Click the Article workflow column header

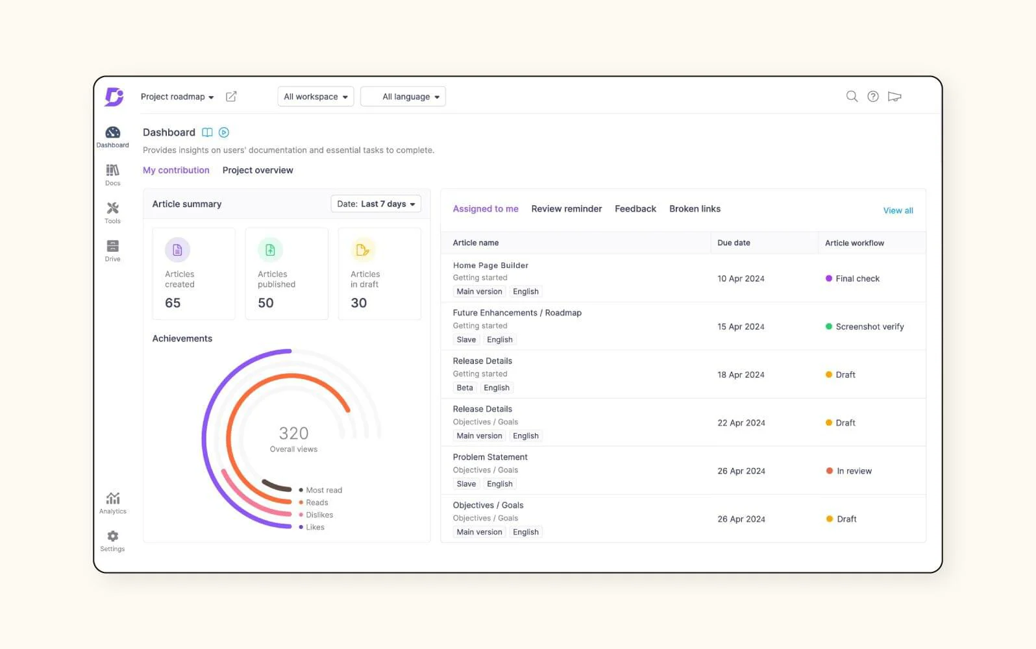tap(854, 243)
